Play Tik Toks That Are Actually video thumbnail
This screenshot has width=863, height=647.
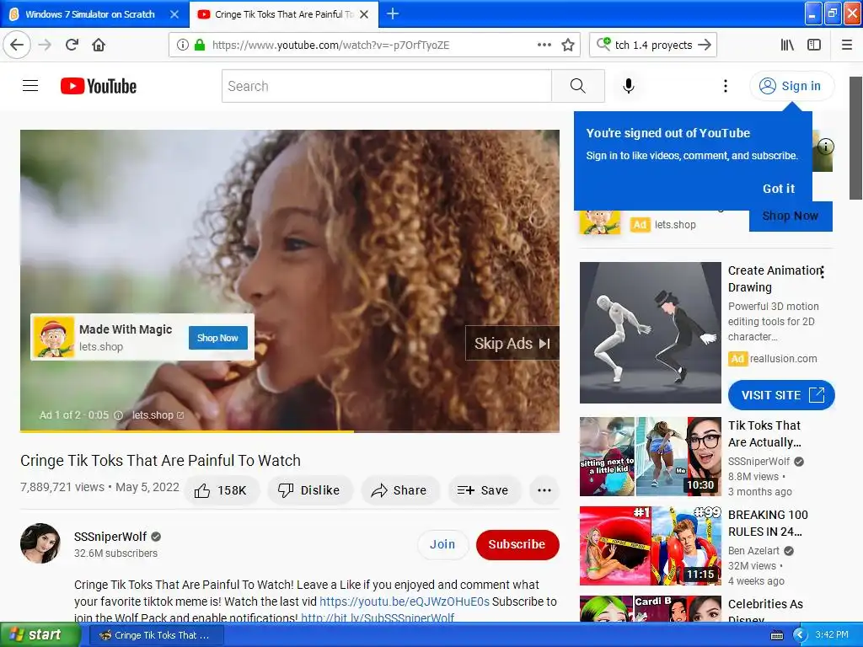click(650, 457)
